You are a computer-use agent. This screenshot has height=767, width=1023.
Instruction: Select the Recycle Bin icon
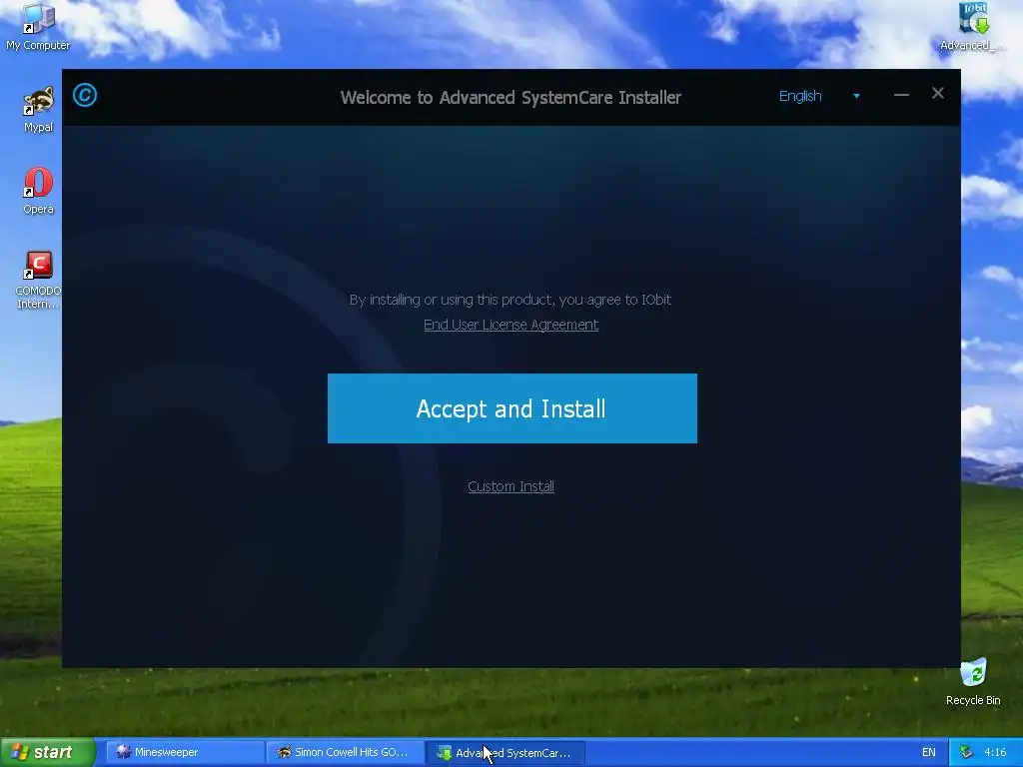click(973, 682)
